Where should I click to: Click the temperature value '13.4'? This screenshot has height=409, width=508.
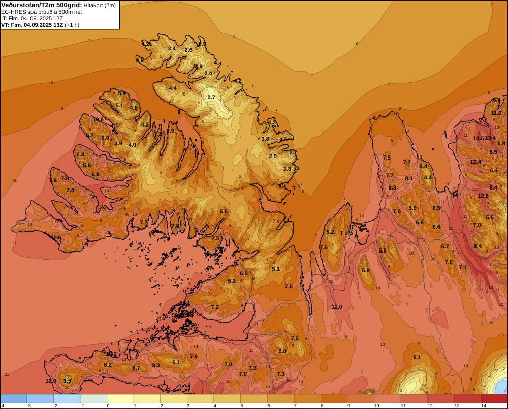pos(490,138)
